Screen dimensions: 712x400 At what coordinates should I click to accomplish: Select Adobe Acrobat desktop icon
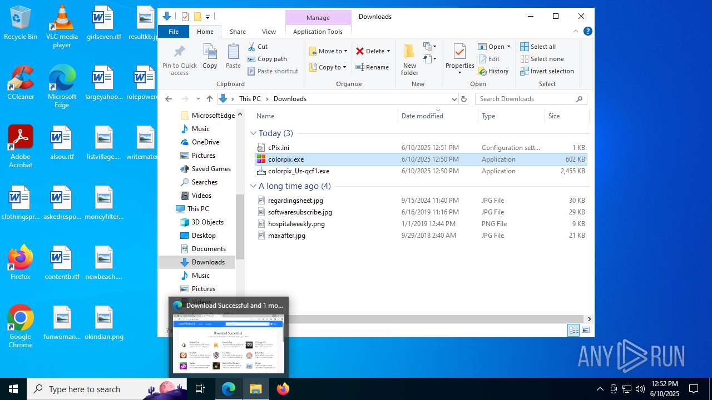[x=21, y=147]
